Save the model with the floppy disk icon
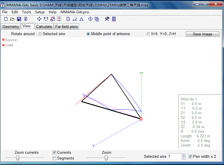The image size is (224, 165). pyautogui.click(x=19, y=19)
